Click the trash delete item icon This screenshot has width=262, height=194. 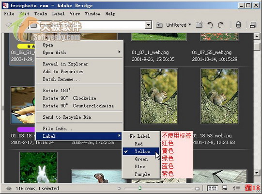238,25
